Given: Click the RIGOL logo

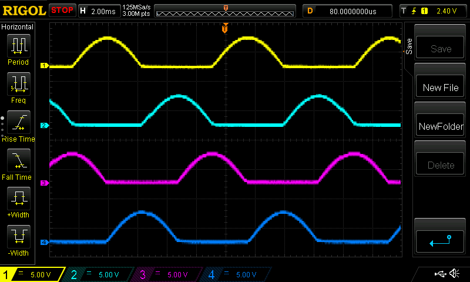Looking at the screenshot, I should (x=24, y=11).
